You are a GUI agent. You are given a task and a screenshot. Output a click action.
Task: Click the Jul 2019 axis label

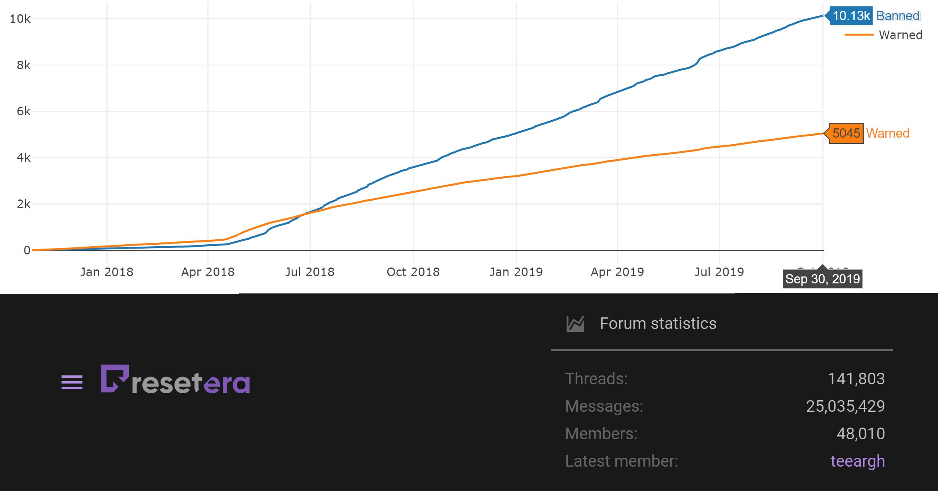[x=719, y=272]
